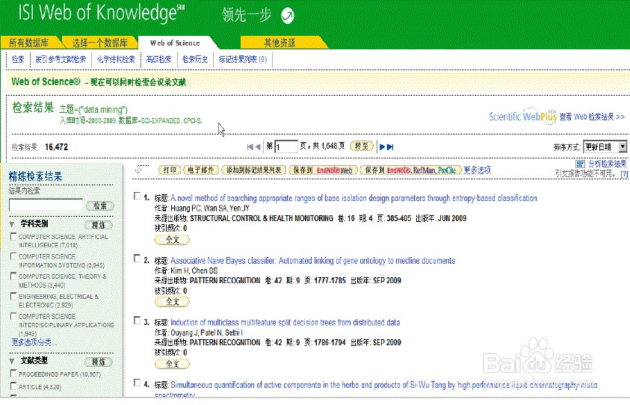
Task: Open the 排序方式 sort dropdown
Action: tap(605, 147)
